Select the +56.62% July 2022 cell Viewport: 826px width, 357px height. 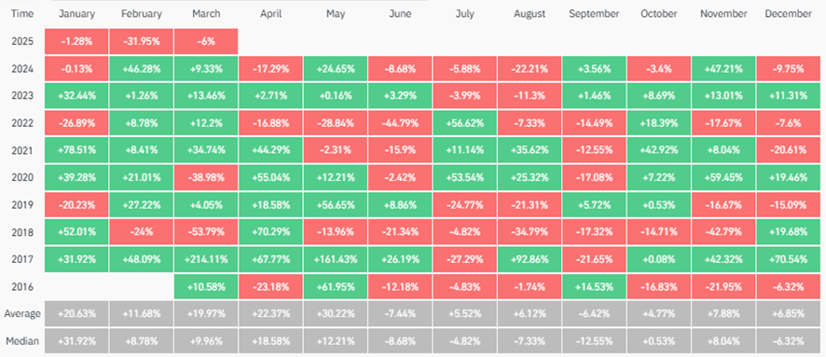tap(464, 123)
